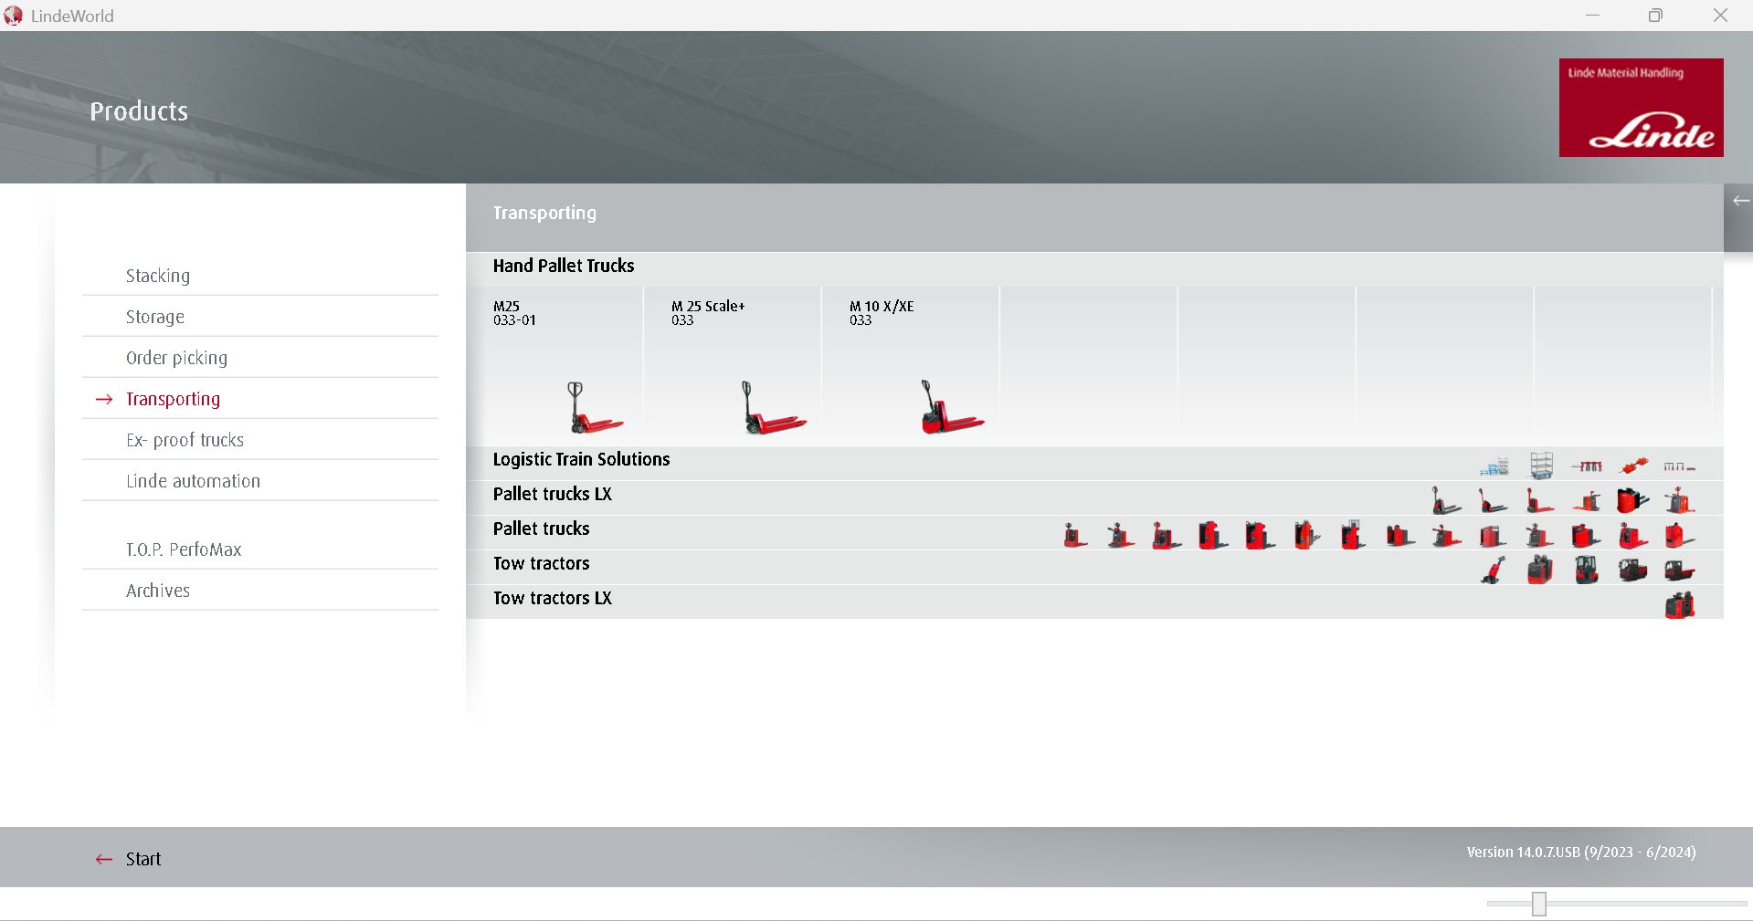This screenshot has width=1753, height=921.
Task: Click the Linde Material Handling logo
Action: (1642, 108)
